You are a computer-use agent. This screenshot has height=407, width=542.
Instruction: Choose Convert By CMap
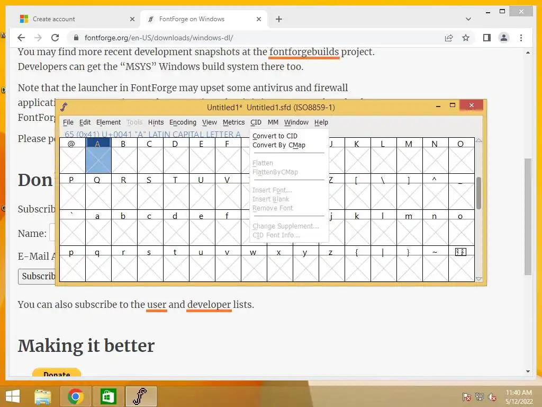[278, 145]
